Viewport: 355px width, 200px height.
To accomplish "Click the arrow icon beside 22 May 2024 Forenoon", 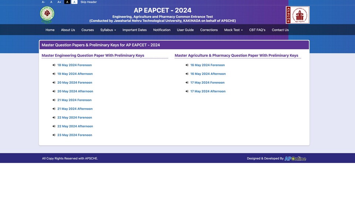I will click(x=54, y=117).
